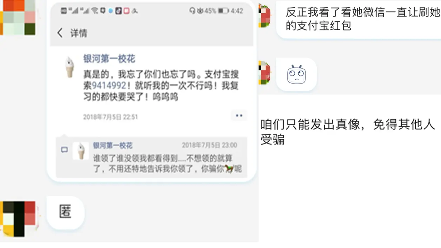This screenshot has height=248, width=441.
Task: Click the comment bubble icon beside reply
Action: pos(64,150)
